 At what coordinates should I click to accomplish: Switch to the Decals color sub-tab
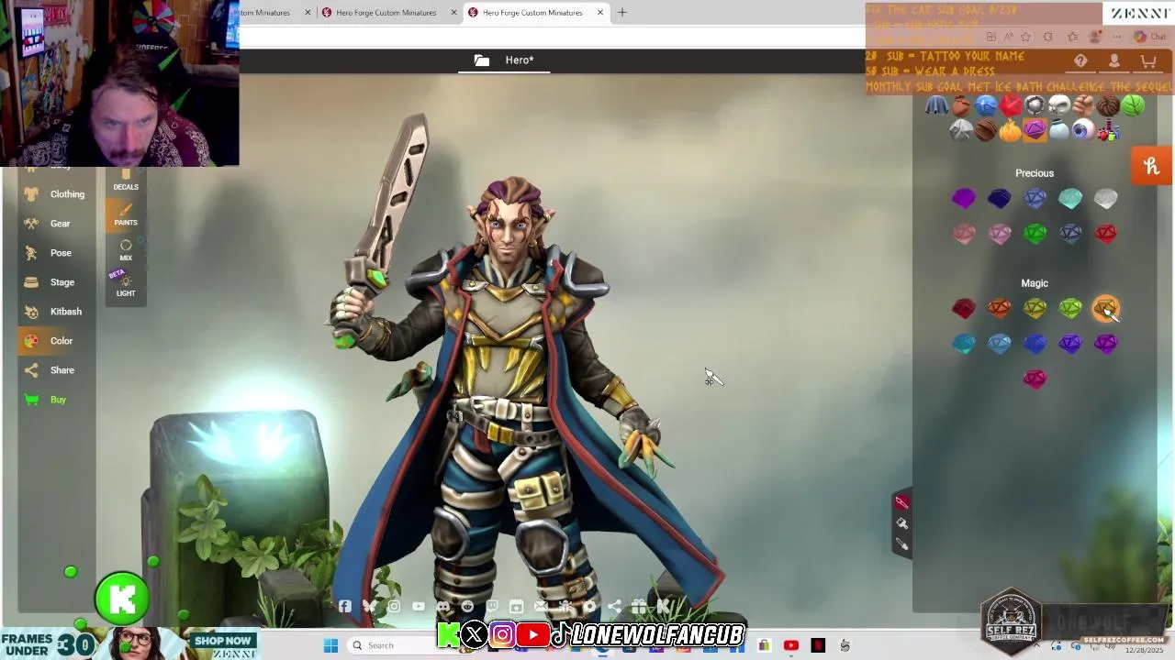tap(126, 180)
